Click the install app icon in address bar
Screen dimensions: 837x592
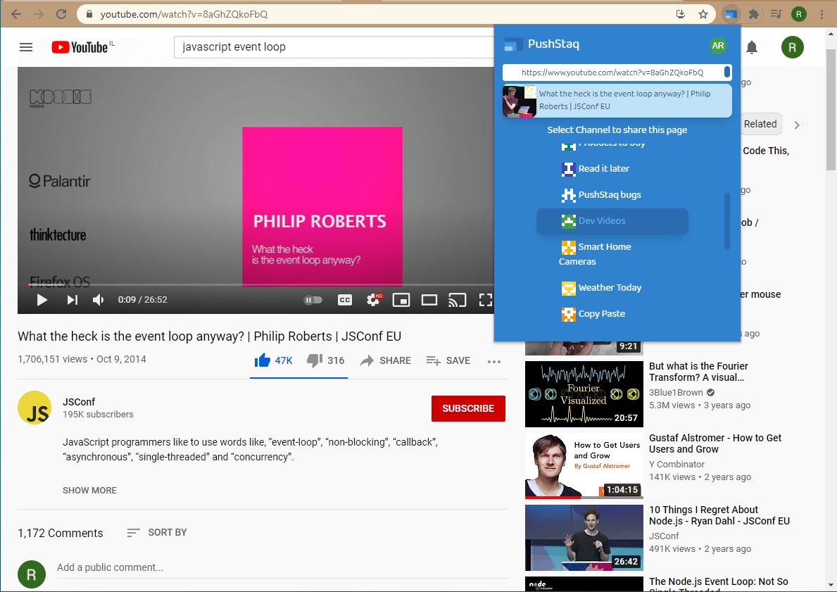tap(681, 14)
